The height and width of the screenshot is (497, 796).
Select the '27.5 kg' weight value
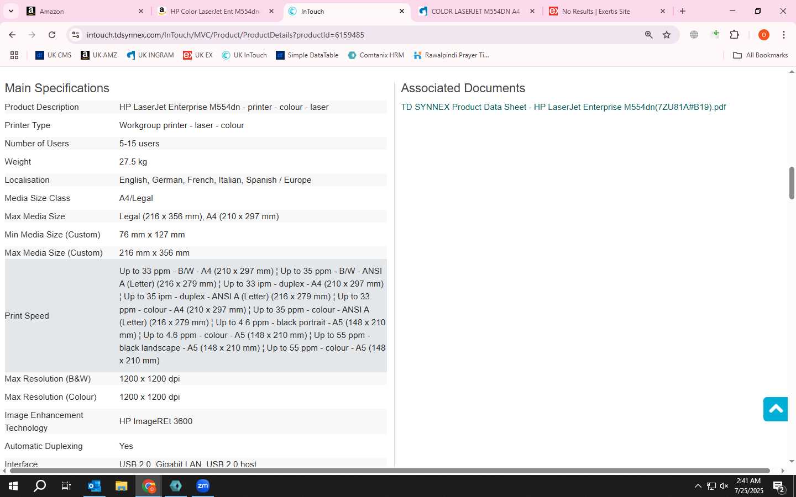pos(133,162)
